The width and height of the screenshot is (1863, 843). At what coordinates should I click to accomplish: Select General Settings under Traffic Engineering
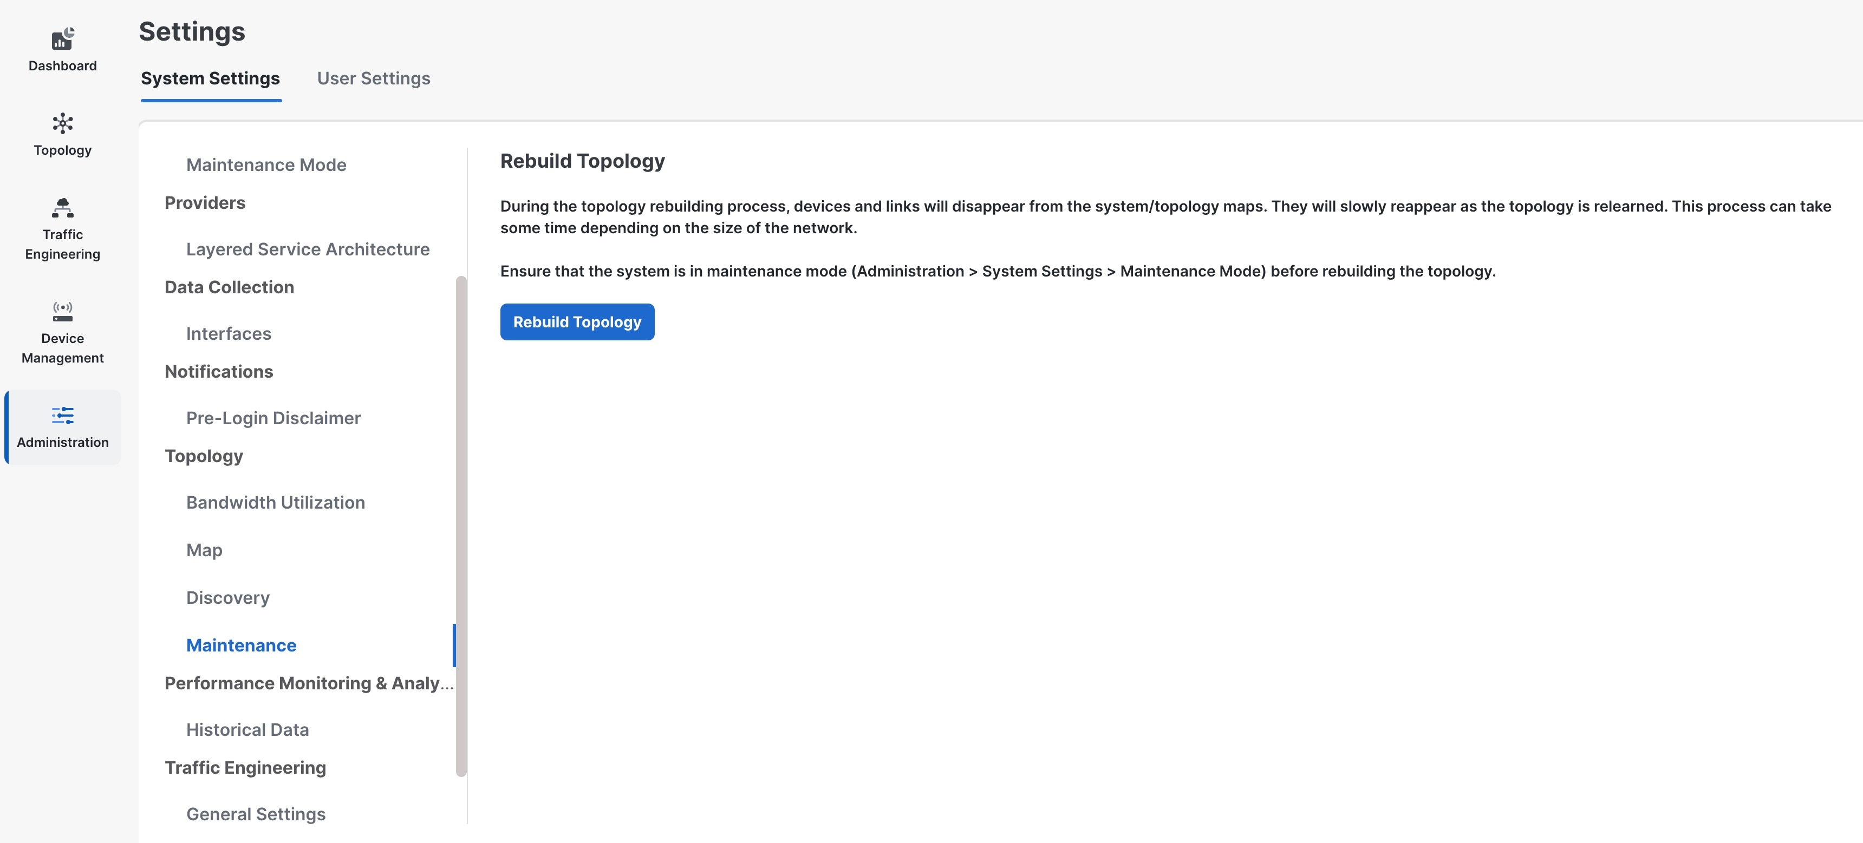tap(256, 815)
